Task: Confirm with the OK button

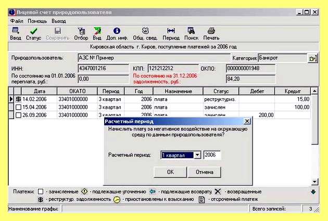Action: (x=170, y=172)
